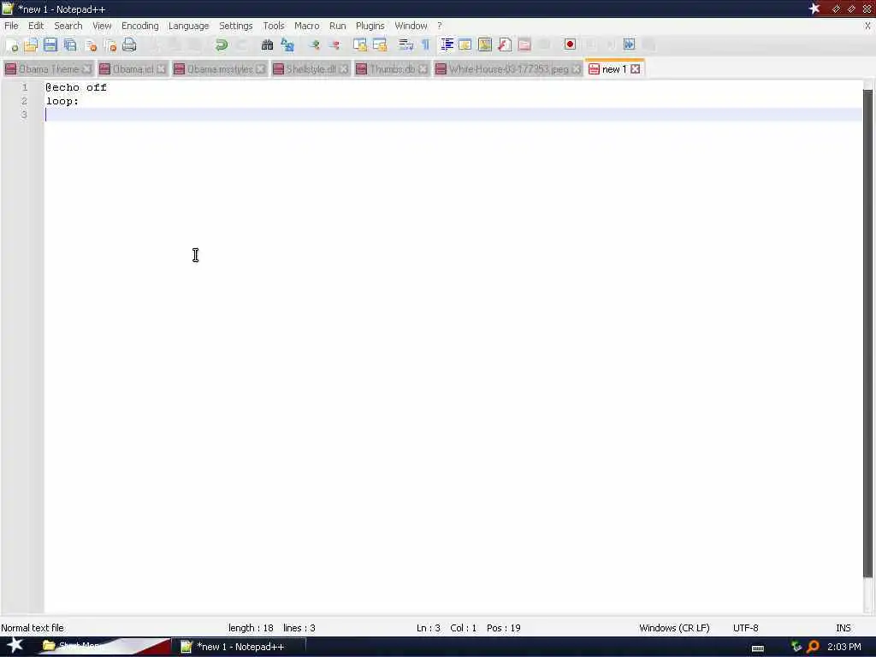876x657 pixels.
Task: Click the Open file folder icon
Action: (x=31, y=45)
